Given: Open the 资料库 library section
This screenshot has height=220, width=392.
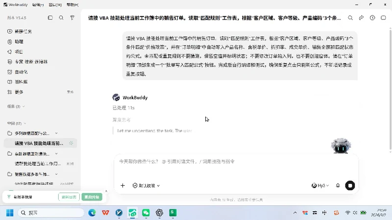Looking at the screenshot, I should [x=18, y=82].
